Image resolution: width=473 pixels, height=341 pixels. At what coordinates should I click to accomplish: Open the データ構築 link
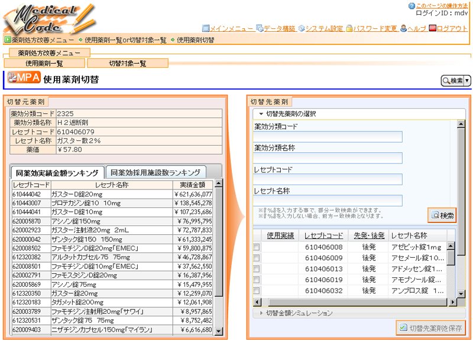click(x=280, y=28)
